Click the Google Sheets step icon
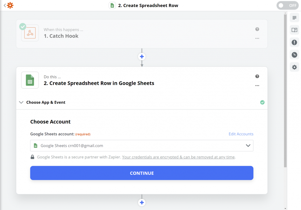This screenshot has height=210, width=301. (30, 80)
